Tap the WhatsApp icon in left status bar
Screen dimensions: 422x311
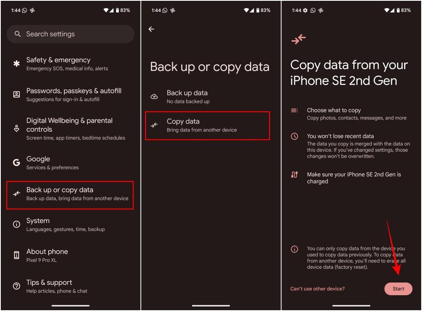point(25,10)
